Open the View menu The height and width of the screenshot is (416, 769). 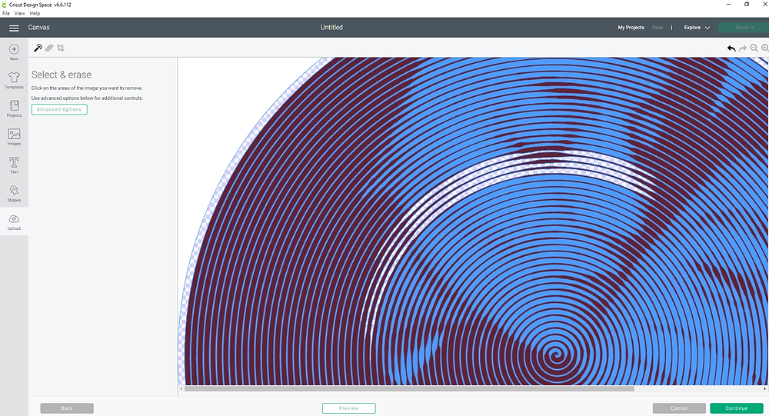coord(20,13)
